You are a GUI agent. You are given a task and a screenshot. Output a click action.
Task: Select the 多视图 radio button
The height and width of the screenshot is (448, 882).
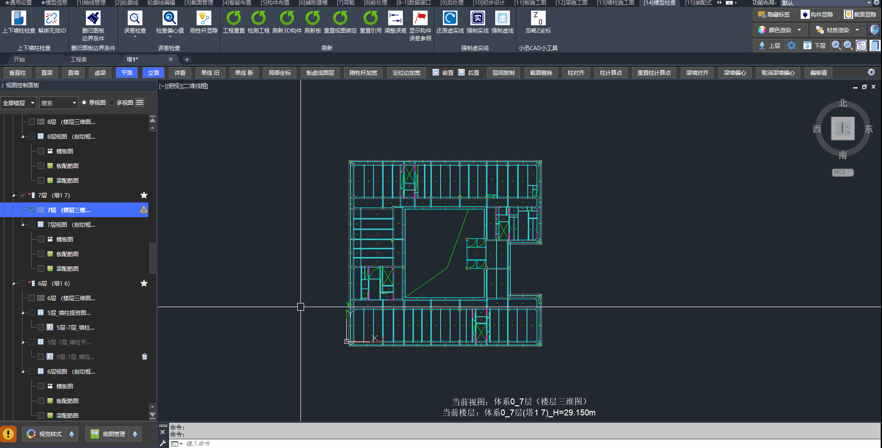coord(112,103)
